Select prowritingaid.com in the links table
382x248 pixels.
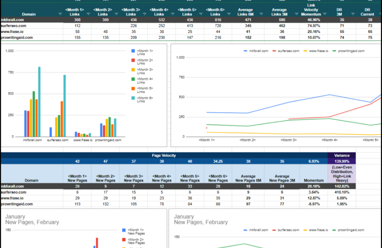click(x=16, y=37)
